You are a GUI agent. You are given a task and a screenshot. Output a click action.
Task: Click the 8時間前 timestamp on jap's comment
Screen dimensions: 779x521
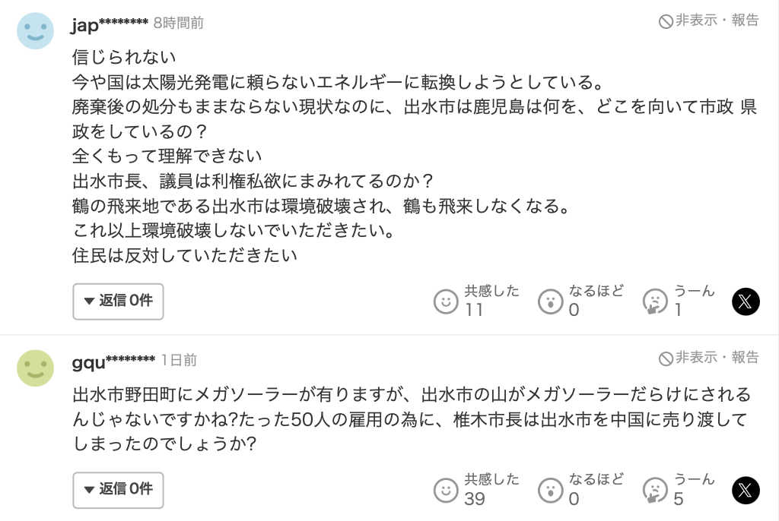point(179,24)
